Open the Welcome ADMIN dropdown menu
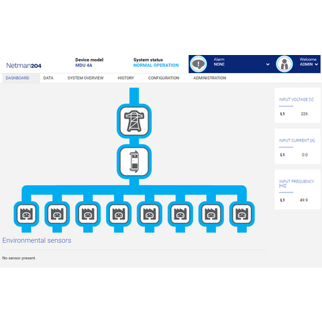 (x=309, y=62)
